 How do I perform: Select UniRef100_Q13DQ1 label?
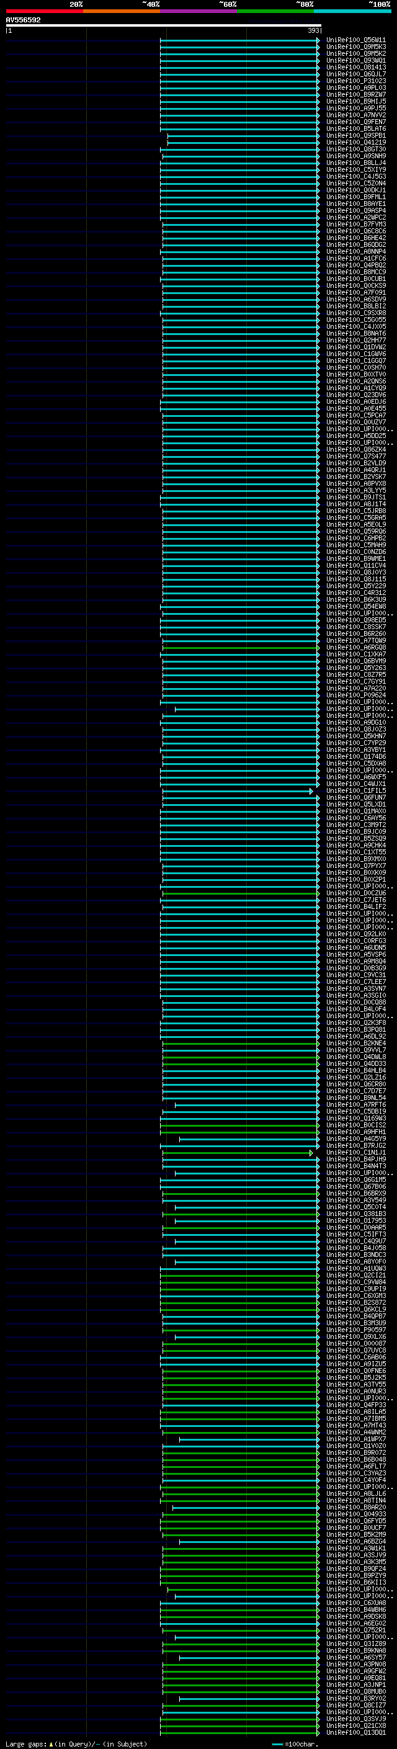(x=356, y=1733)
